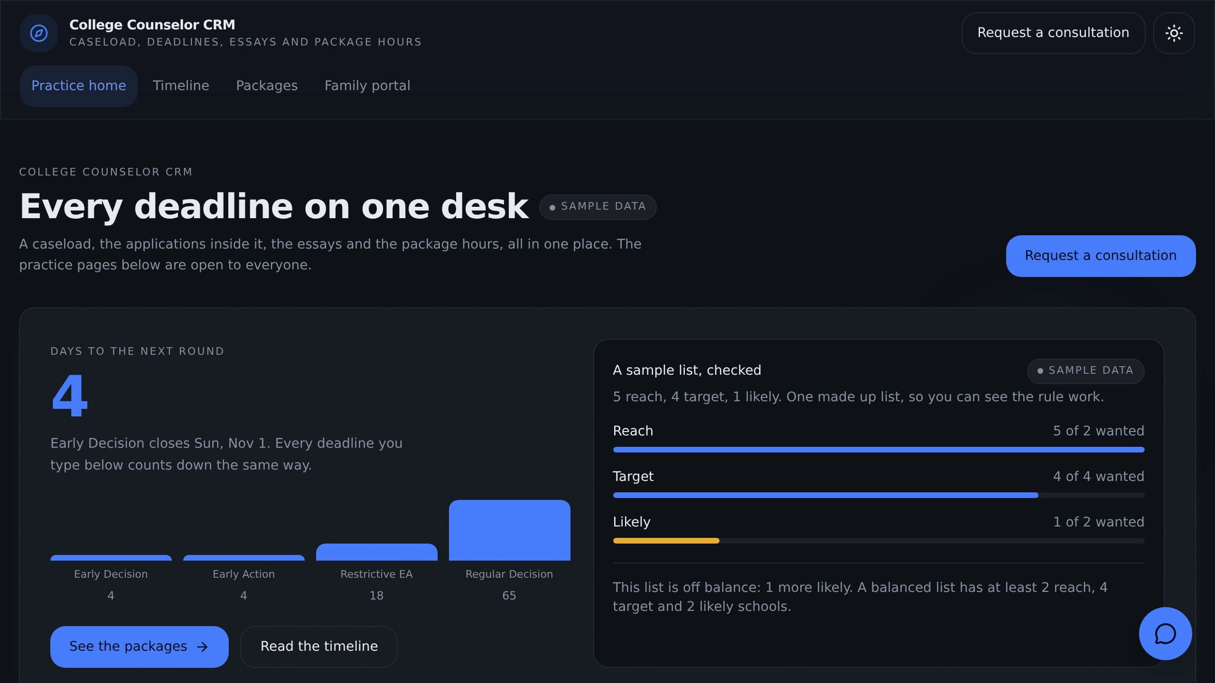
Task: Click the Restrictive EA value 18
Action: click(376, 596)
